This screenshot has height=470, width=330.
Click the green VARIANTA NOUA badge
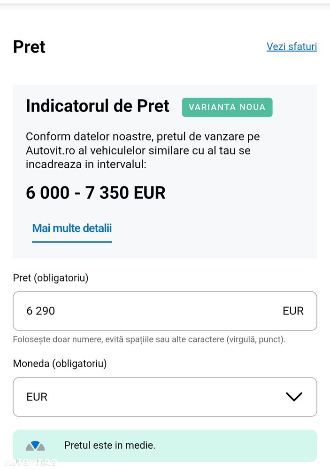click(227, 107)
